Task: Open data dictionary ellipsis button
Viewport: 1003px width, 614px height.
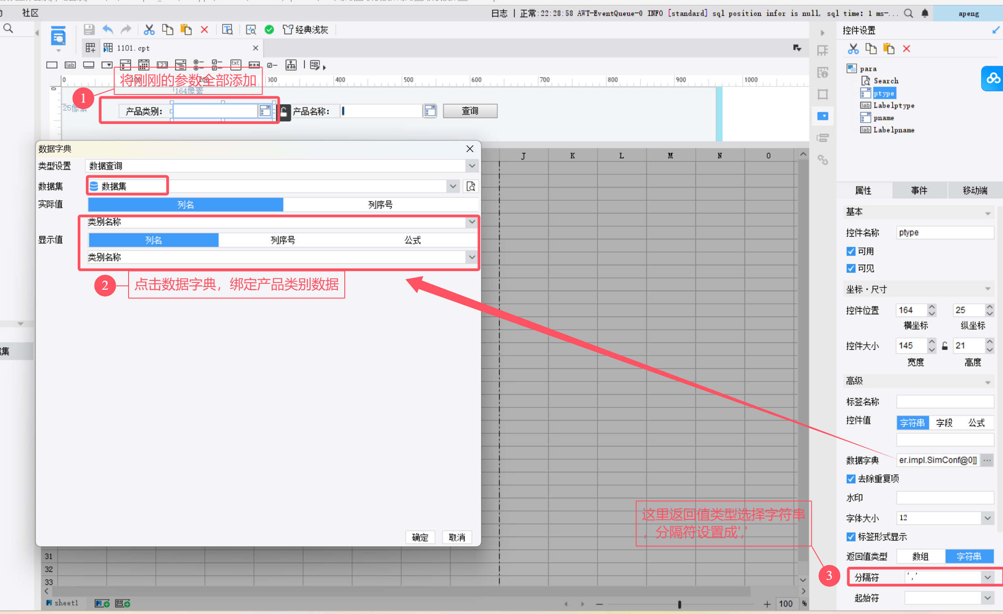Action: pyautogui.click(x=987, y=460)
